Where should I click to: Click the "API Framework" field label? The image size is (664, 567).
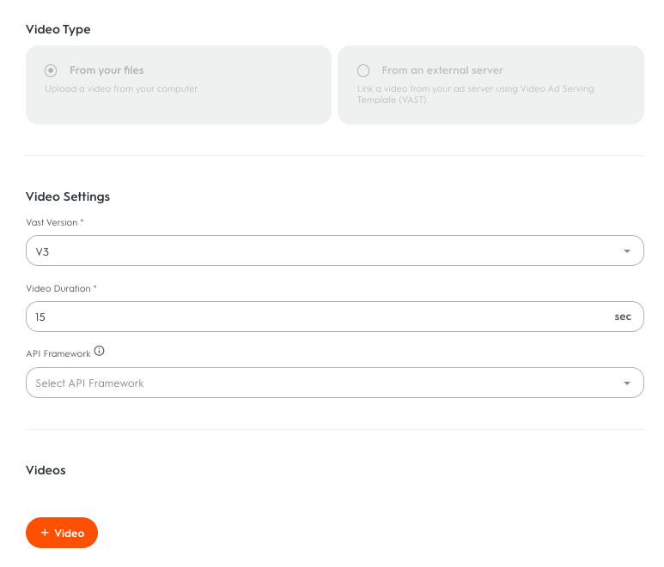pos(58,353)
